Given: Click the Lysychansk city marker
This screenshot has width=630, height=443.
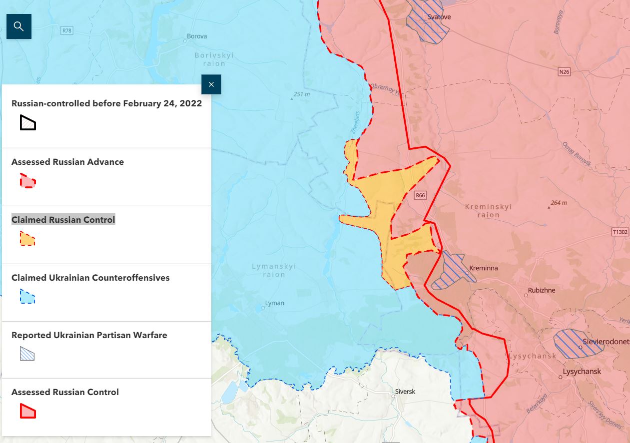Looking at the screenshot, I should click(x=561, y=377).
